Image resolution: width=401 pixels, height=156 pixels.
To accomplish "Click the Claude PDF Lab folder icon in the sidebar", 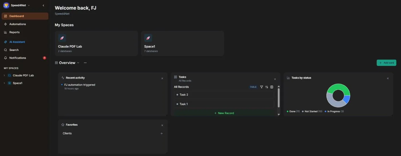I will pyautogui.click(x=9, y=75).
